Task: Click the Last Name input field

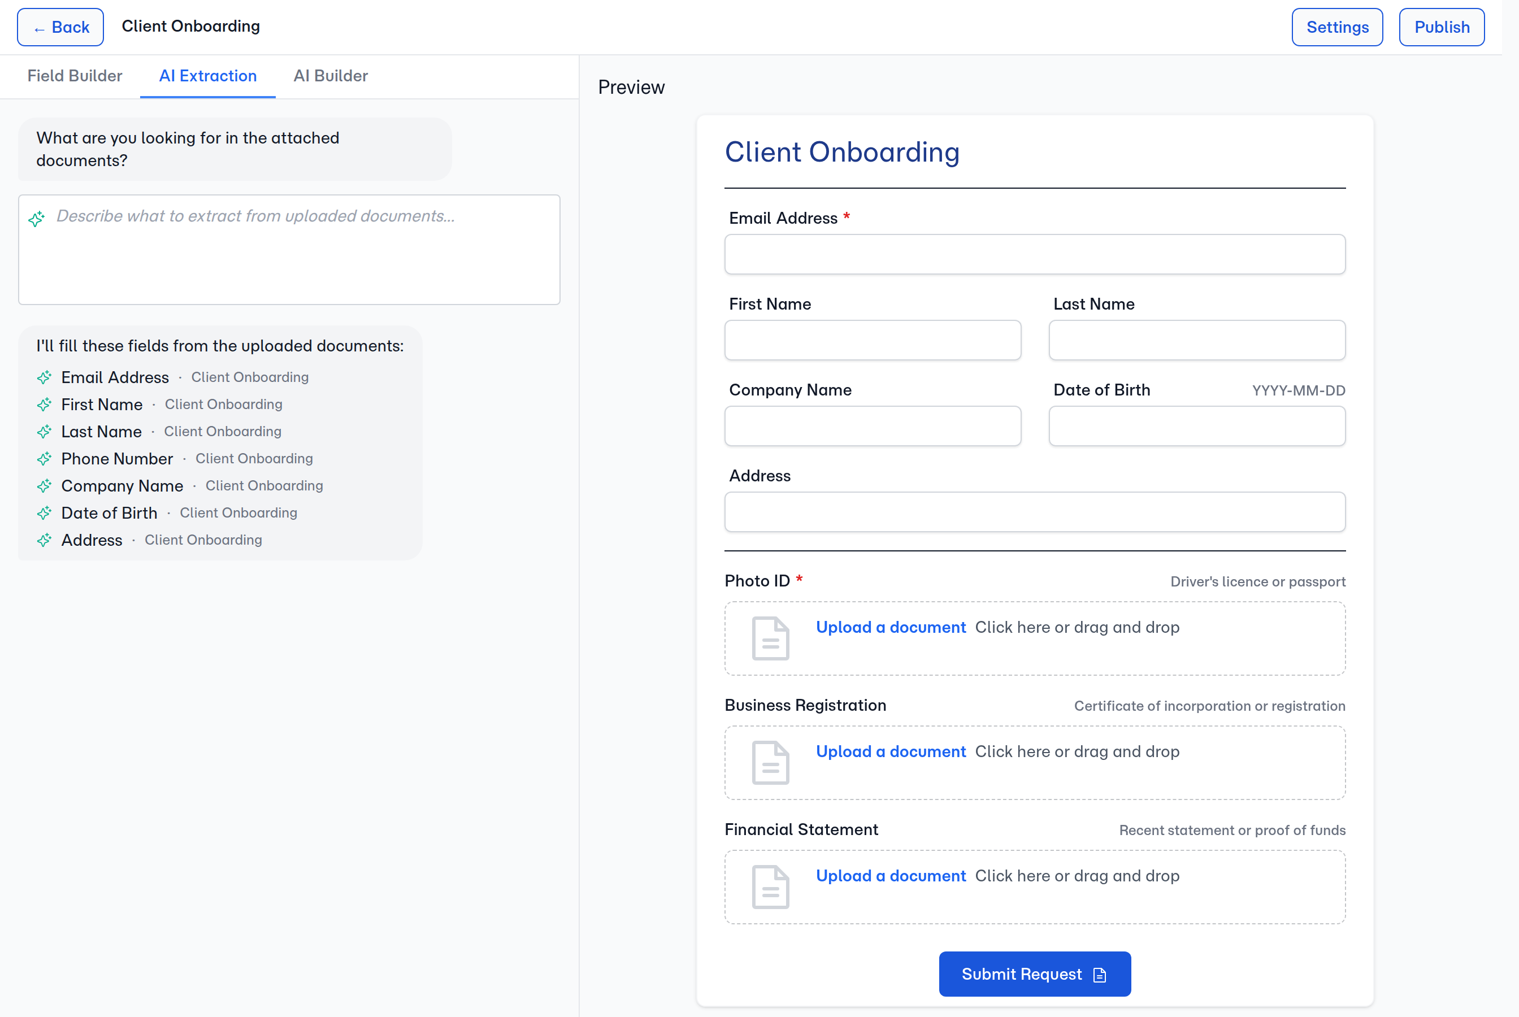Action: (1197, 340)
